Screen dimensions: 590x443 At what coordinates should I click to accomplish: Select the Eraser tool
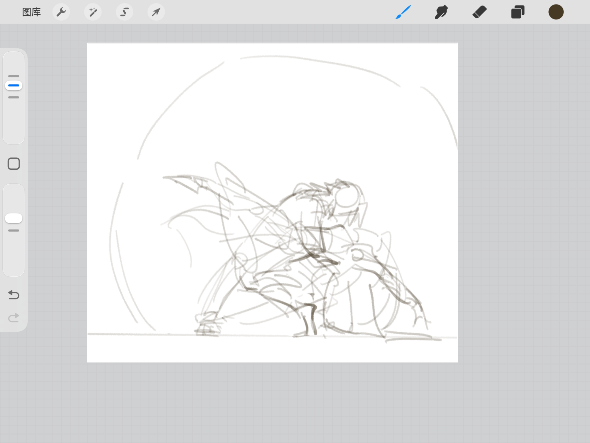479,12
